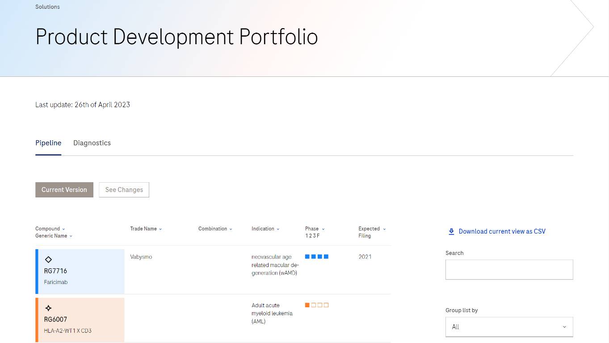Sort by the Expected Filing column

(x=372, y=232)
